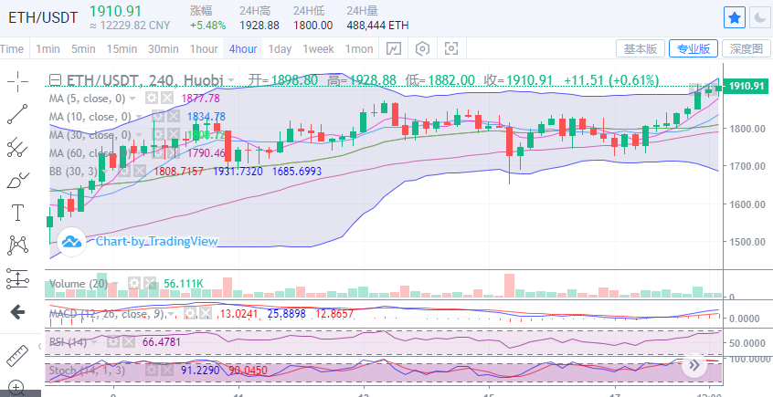Select the 5min interval
This screenshot has width=773, height=397.
pos(83,48)
